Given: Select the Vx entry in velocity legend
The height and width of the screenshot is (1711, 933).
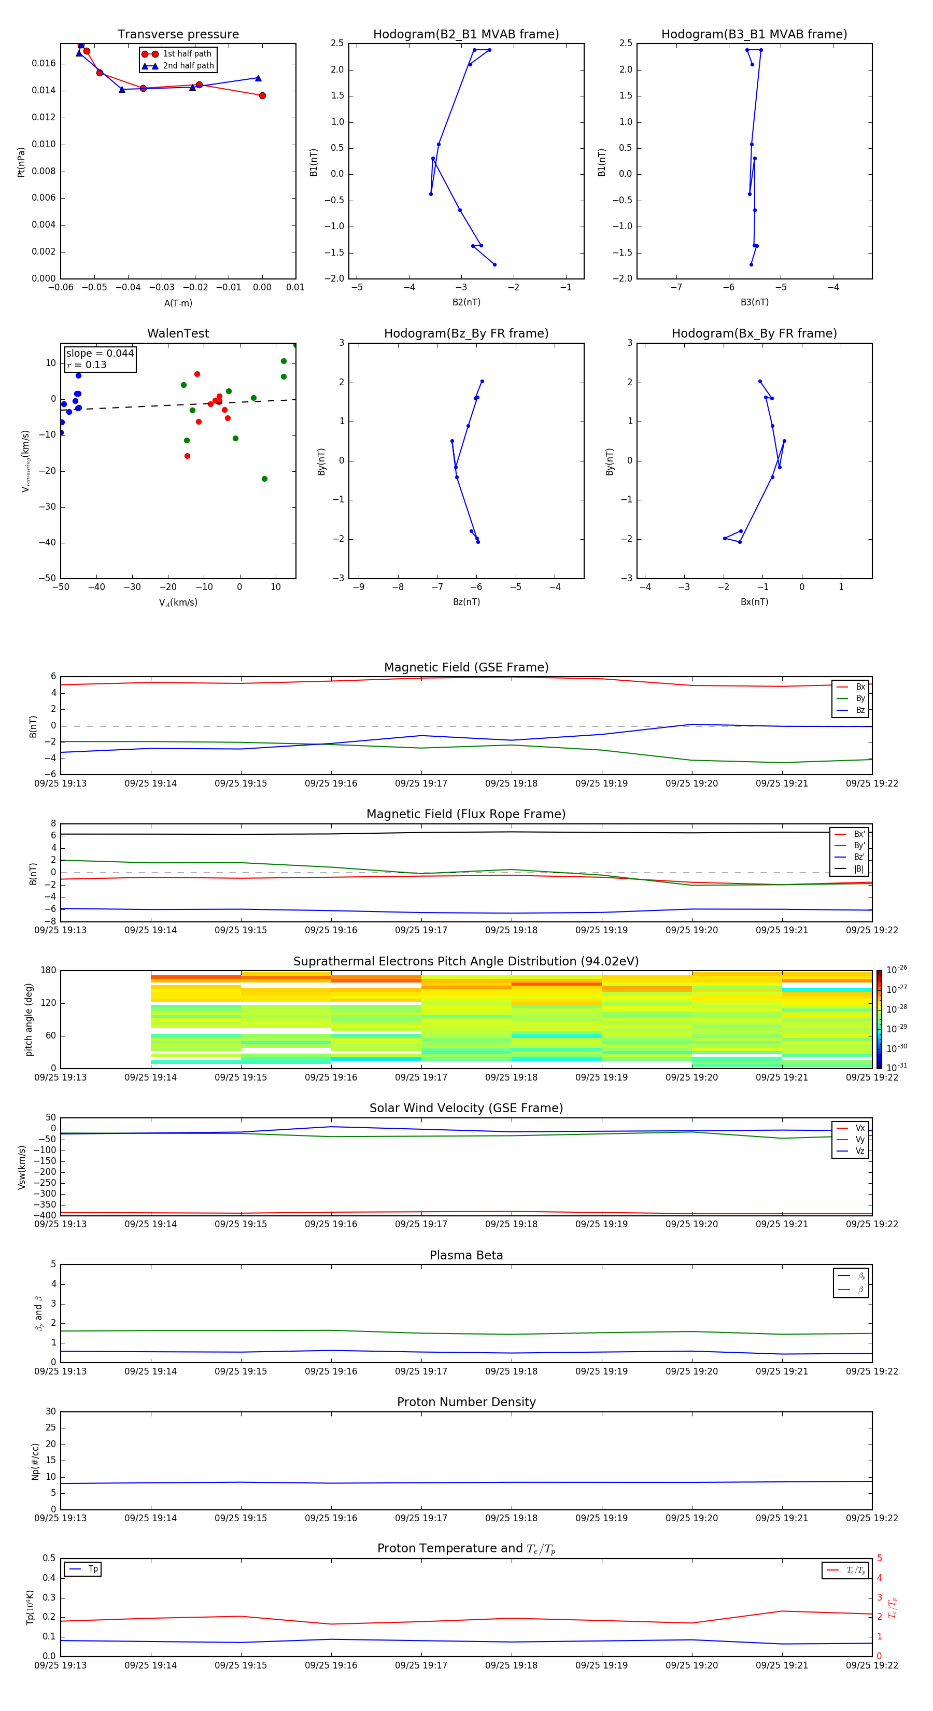Looking at the screenshot, I should tap(851, 1128).
